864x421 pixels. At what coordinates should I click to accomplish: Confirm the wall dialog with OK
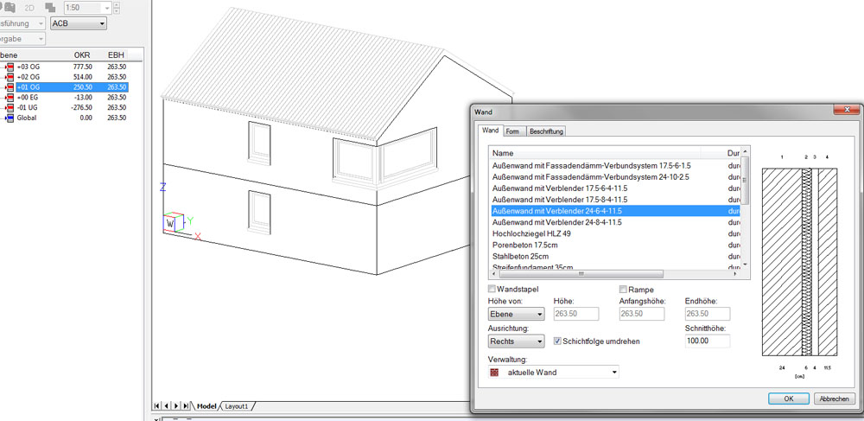tap(789, 399)
